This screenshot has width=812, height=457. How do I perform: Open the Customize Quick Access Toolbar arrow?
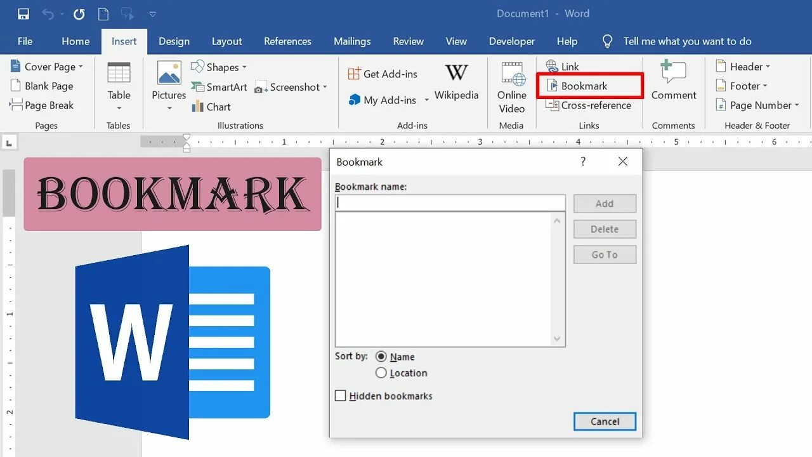(152, 14)
